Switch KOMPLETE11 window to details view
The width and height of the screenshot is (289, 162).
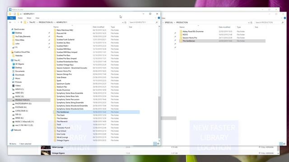click(x=155, y=144)
